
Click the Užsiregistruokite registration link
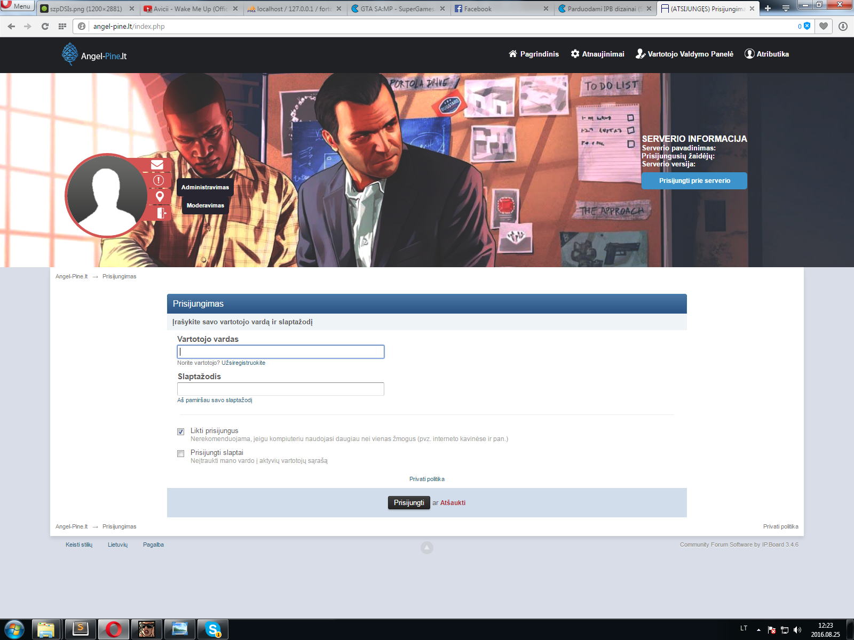[x=243, y=363]
